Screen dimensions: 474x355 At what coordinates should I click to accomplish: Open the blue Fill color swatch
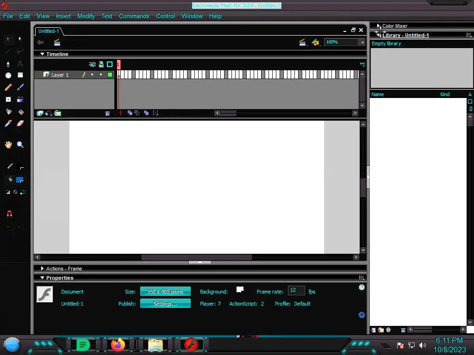(x=20, y=180)
